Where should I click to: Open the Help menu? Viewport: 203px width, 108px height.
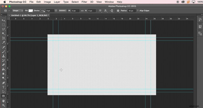click(119, 2)
